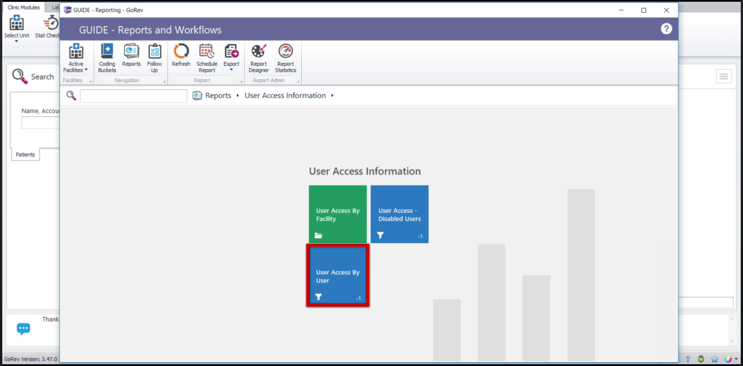The image size is (743, 366).
Task: Click the GoRev title bar app icon
Action: click(x=67, y=10)
